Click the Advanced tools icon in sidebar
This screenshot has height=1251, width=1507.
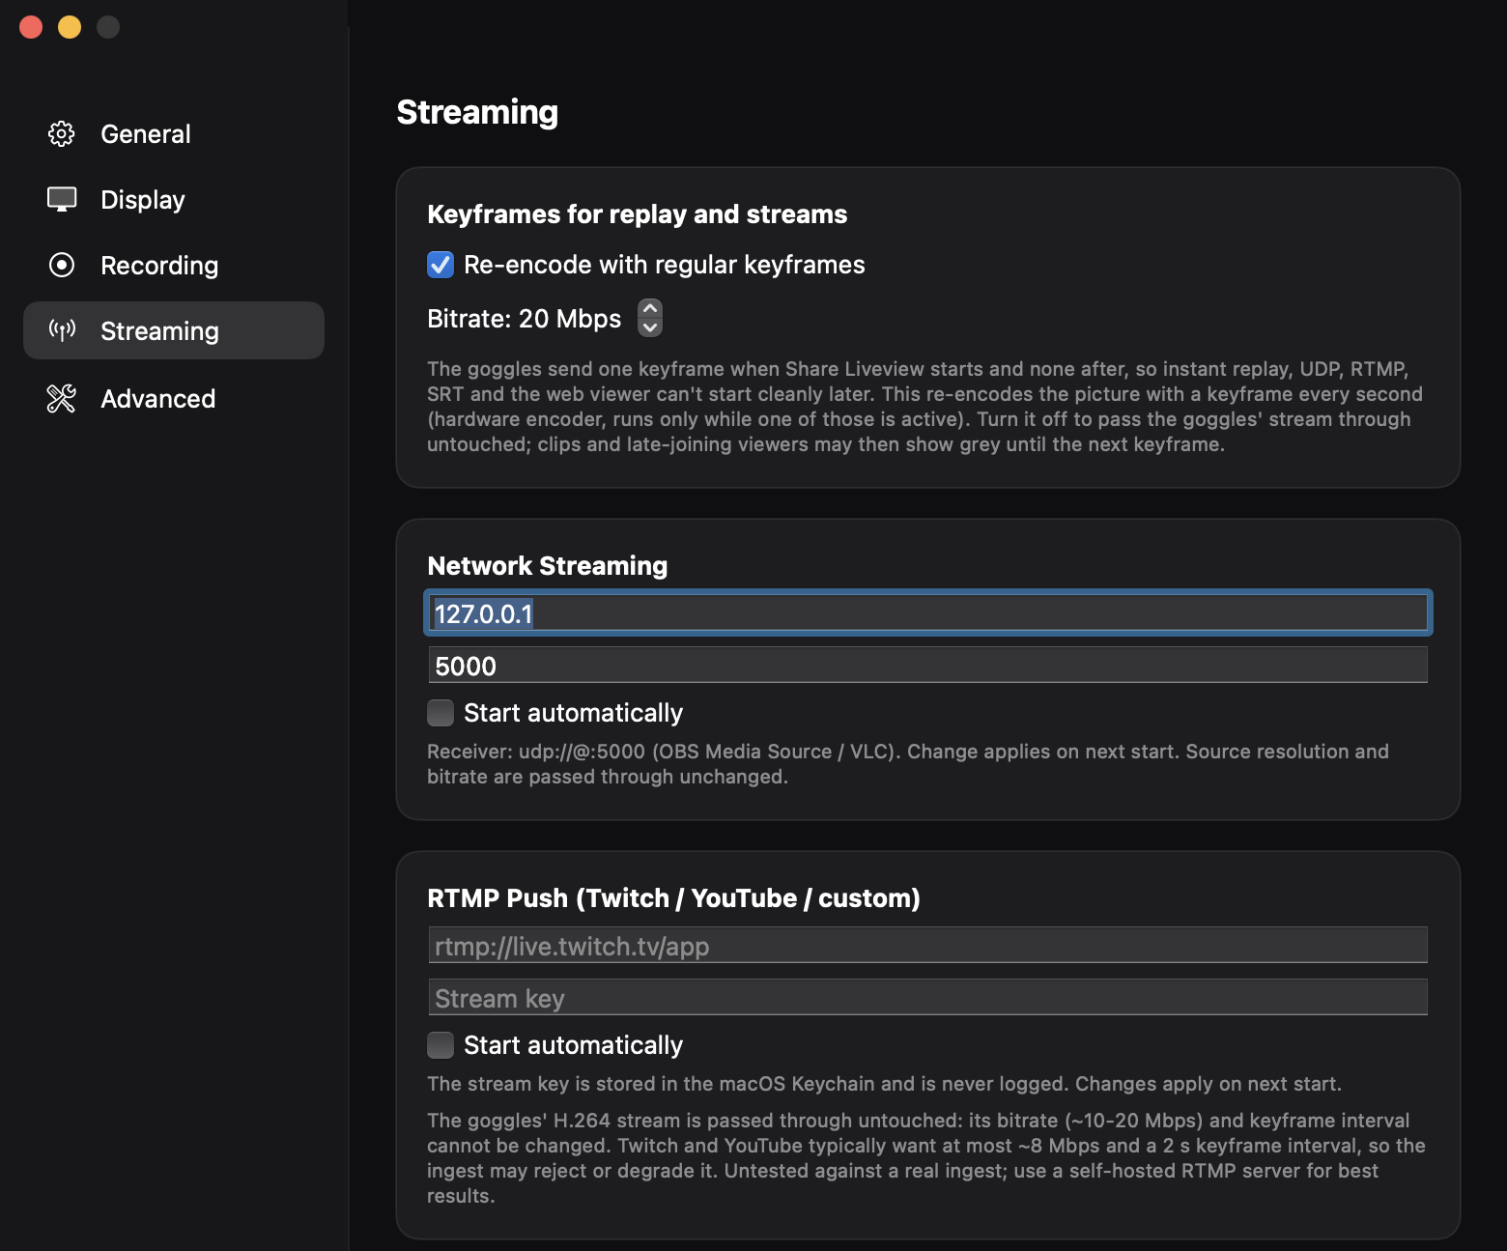[62, 398]
